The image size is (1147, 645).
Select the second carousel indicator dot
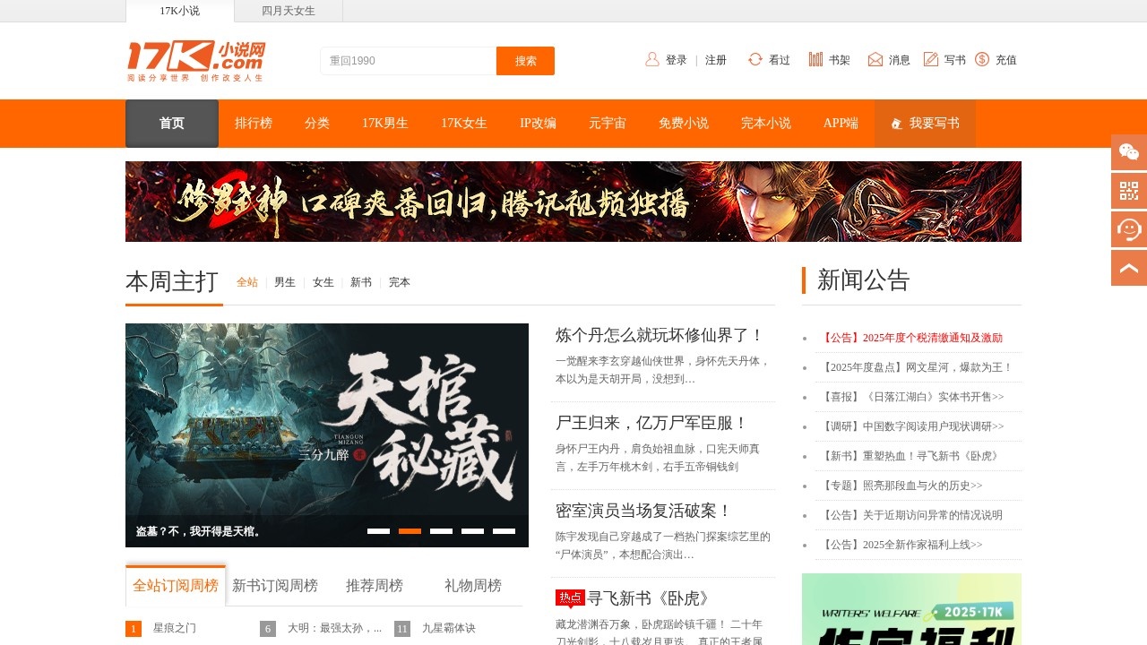410,531
